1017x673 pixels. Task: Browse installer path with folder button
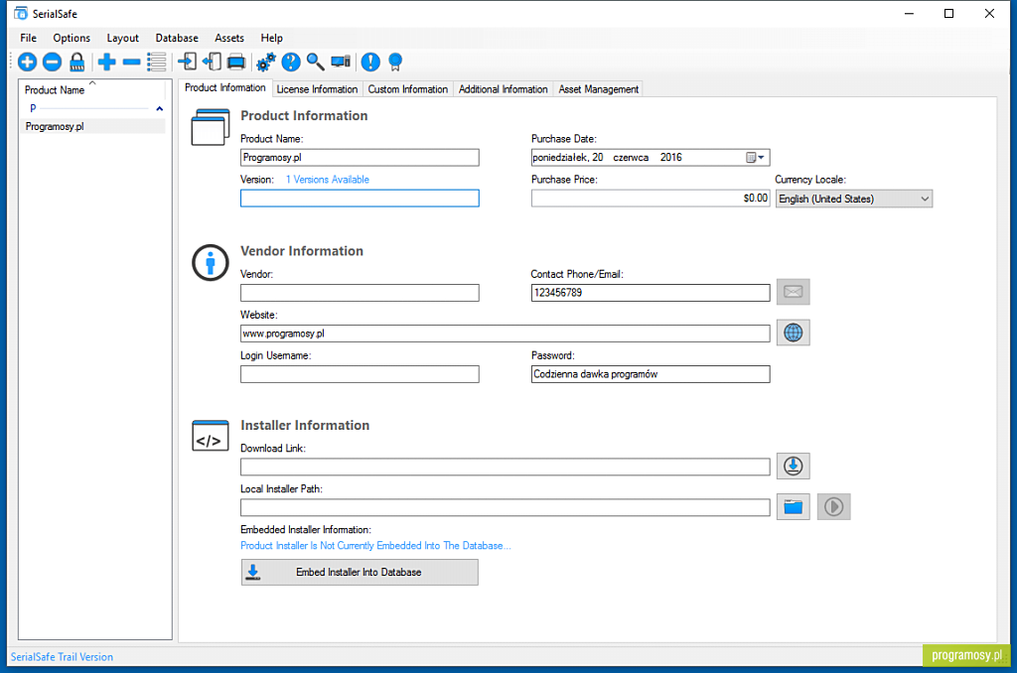coord(793,507)
